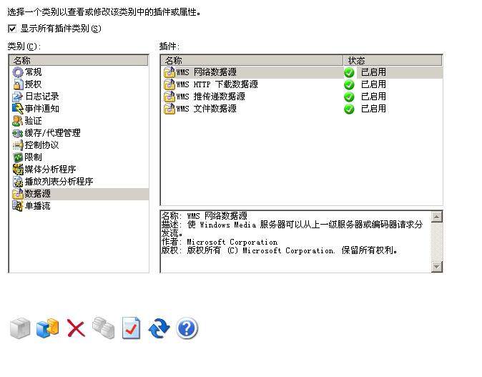This screenshot has height=377, width=482.
Task: Click the log icon next to 日志记录
Action: tap(18, 97)
